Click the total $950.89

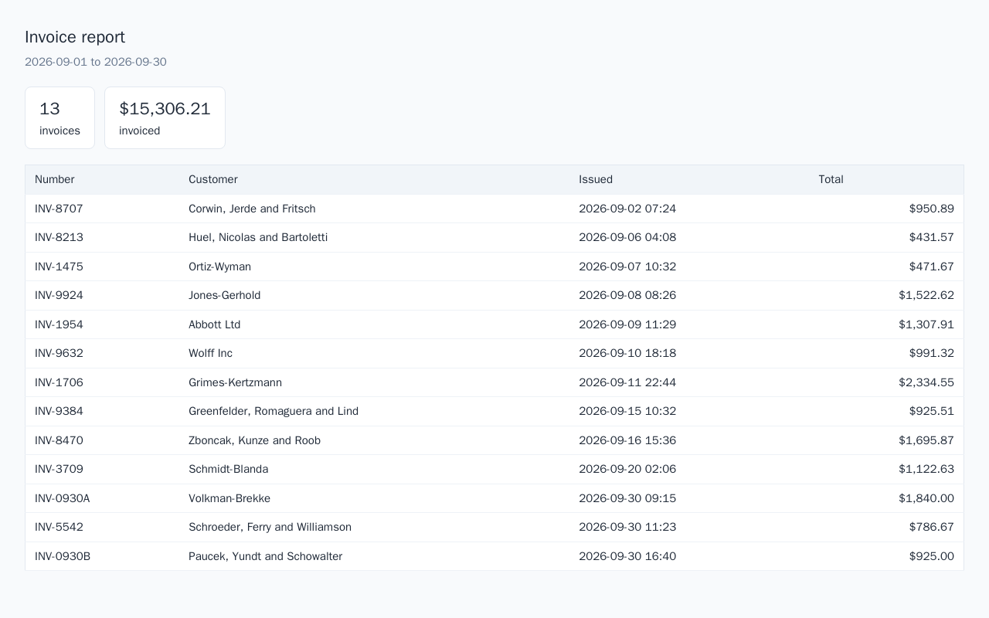click(x=932, y=209)
